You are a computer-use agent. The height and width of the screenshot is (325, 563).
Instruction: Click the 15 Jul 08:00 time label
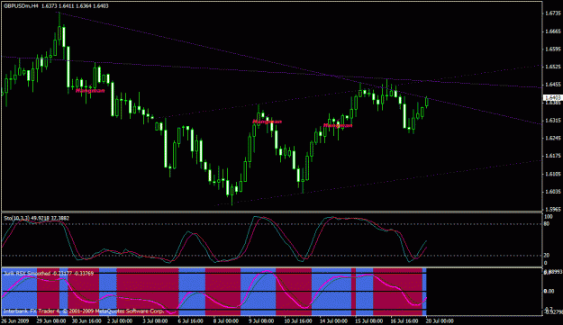368,321
